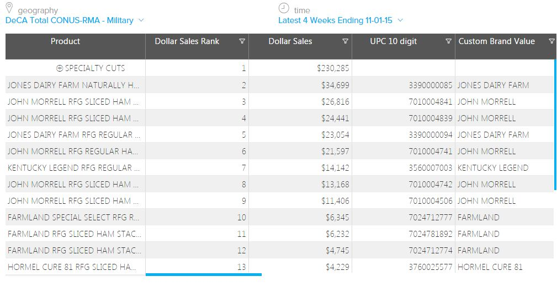Image resolution: width=557 pixels, height=287 pixels.
Task: Open the Custom Brand Value filter icon
Action: coord(551,41)
